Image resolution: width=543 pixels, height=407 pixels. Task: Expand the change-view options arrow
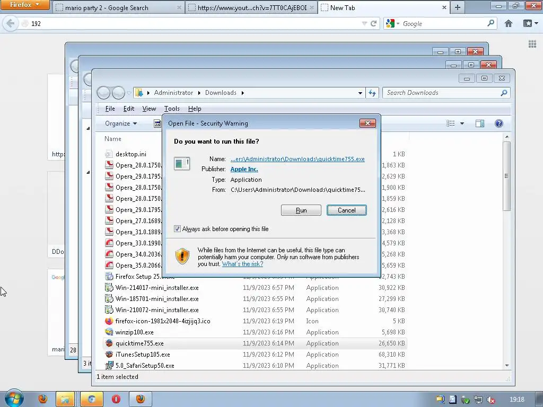tap(462, 123)
